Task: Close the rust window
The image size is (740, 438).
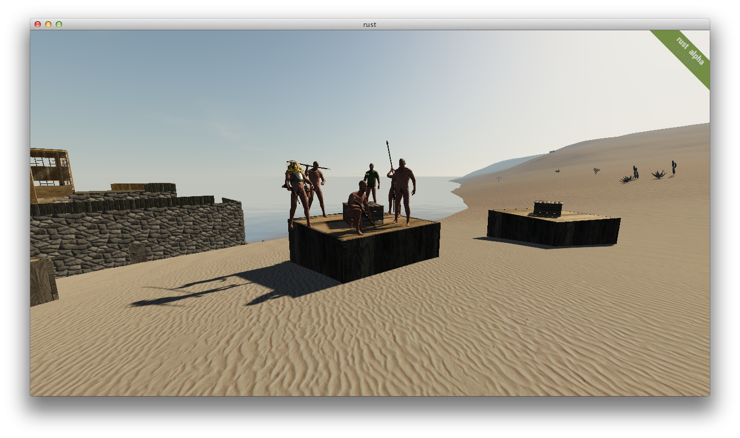Action: point(38,24)
